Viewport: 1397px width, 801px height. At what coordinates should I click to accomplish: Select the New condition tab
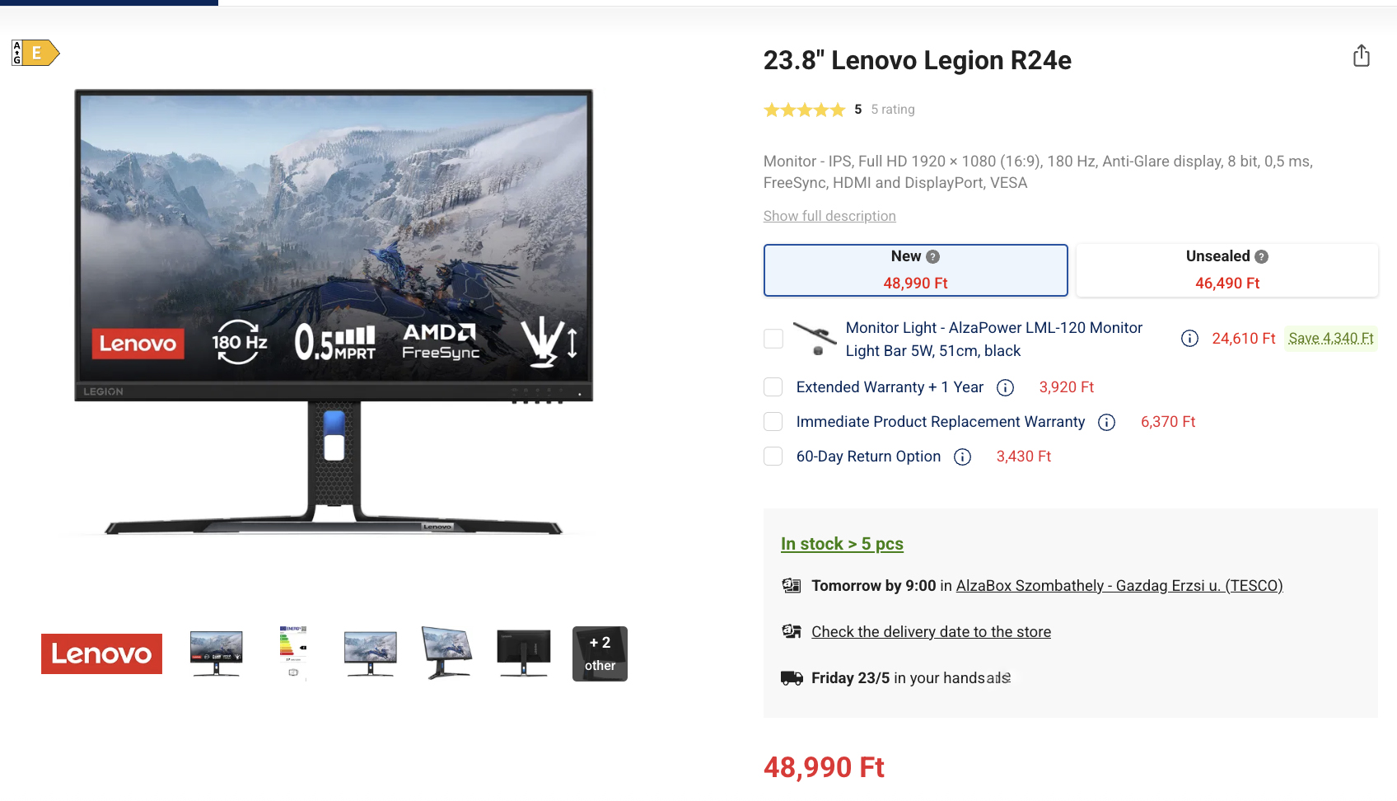[x=915, y=270]
